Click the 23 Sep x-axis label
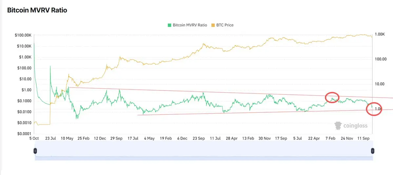This screenshot has height=175, width=393. [199, 138]
